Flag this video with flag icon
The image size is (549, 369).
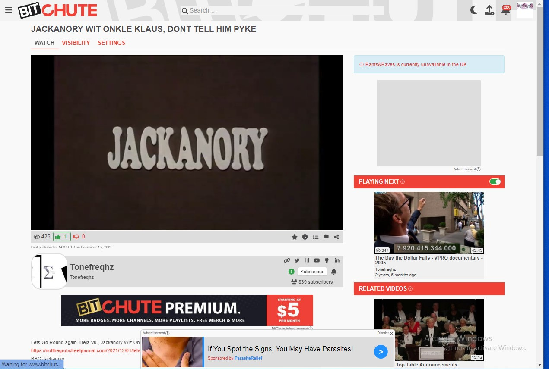(326, 237)
